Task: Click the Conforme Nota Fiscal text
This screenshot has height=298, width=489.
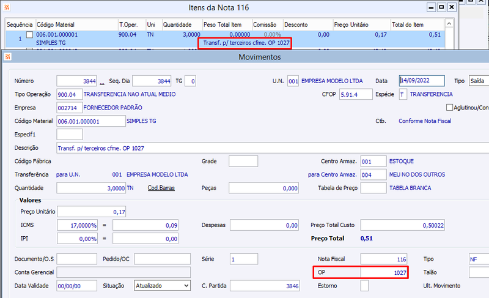Action: [x=425, y=121]
